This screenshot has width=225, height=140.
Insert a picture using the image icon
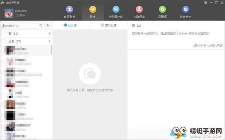[139, 25]
